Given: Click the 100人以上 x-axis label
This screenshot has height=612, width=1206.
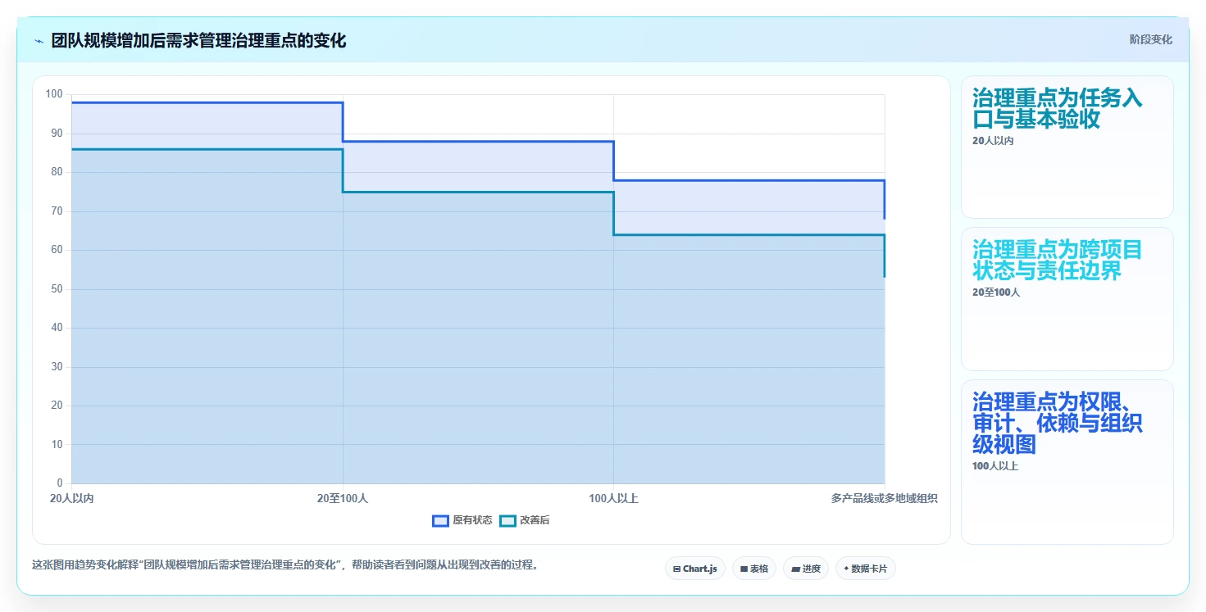Looking at the screenshot, I should [613, 498].
